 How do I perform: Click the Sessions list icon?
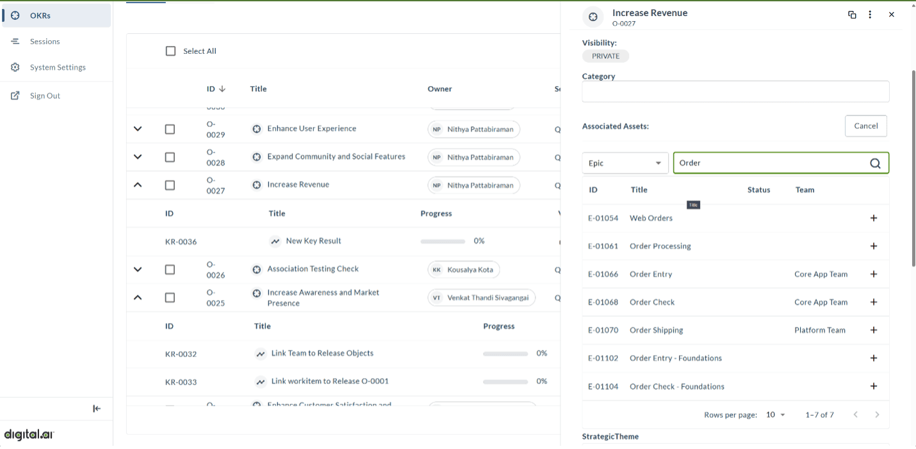coord(15,42)
